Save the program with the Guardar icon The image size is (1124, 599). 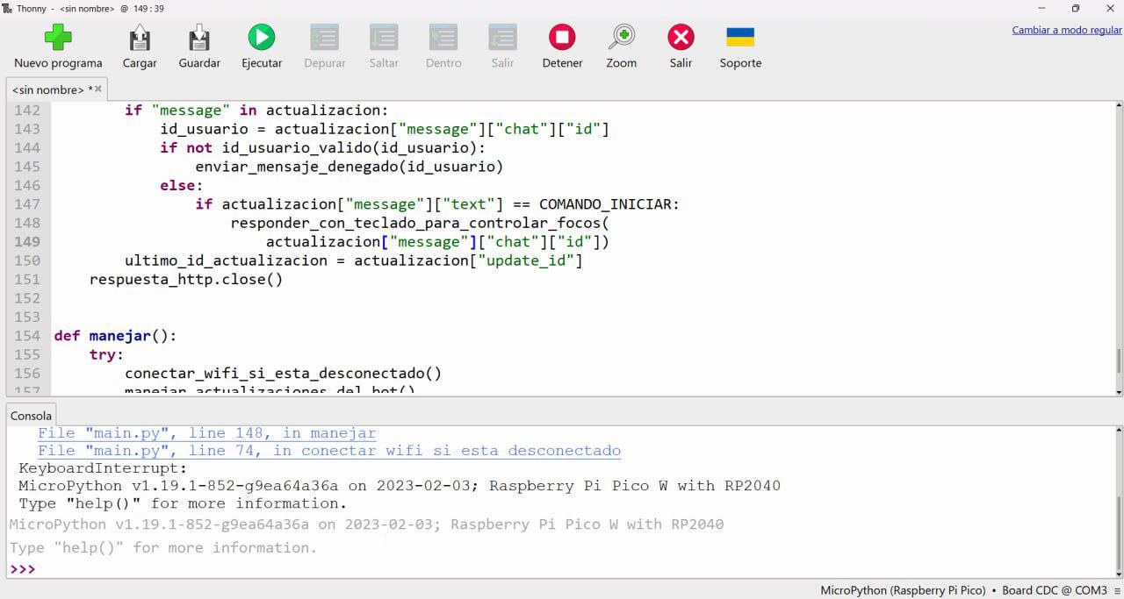pos(199,38)
